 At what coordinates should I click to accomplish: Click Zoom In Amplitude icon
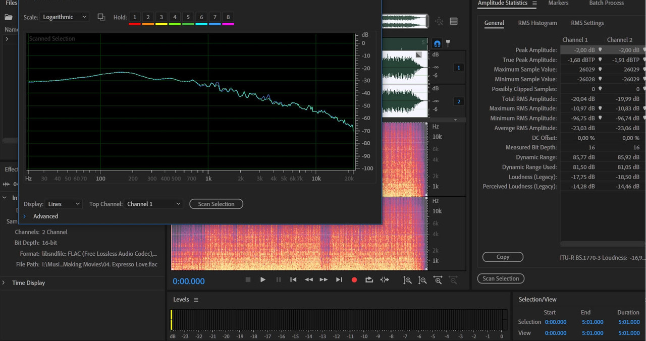(x=407, y=280)
